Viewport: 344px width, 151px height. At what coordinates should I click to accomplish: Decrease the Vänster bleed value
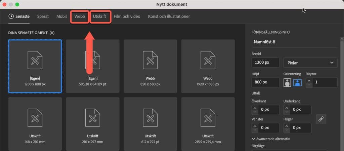click(255, 130)
